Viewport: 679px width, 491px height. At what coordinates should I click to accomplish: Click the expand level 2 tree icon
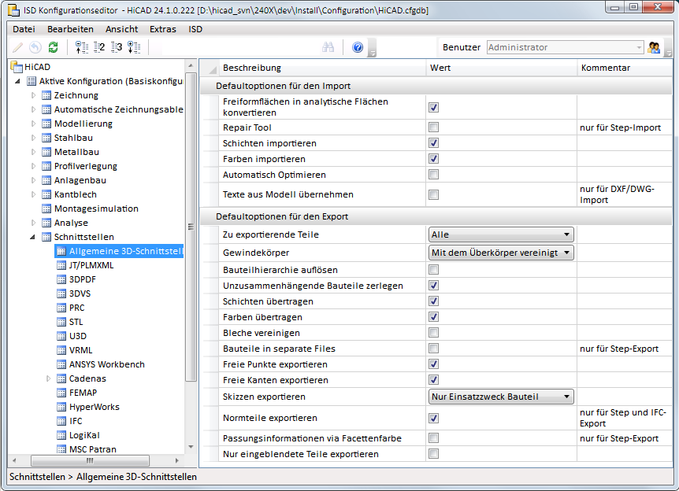(x=99, y=47)
